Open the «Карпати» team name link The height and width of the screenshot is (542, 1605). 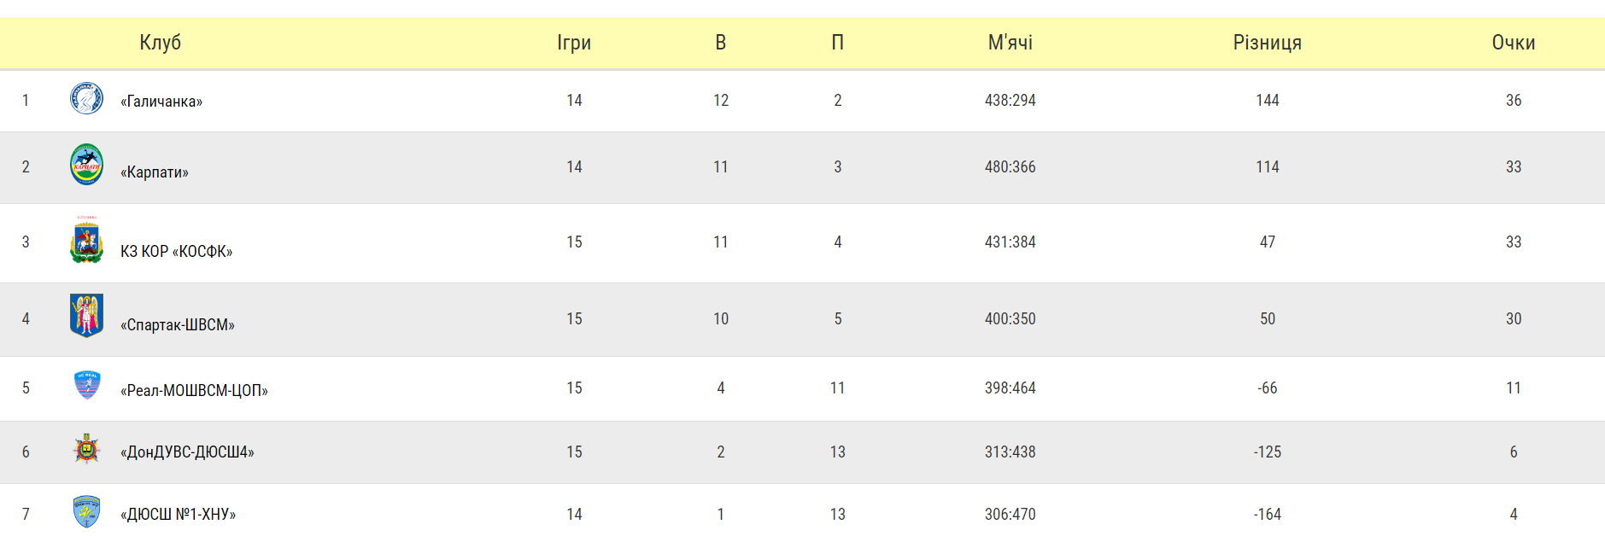[155, 172]
